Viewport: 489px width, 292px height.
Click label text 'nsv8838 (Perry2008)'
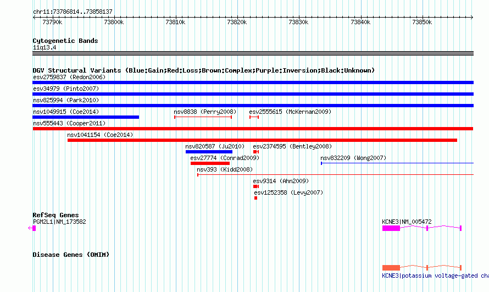tap(205, 112)
